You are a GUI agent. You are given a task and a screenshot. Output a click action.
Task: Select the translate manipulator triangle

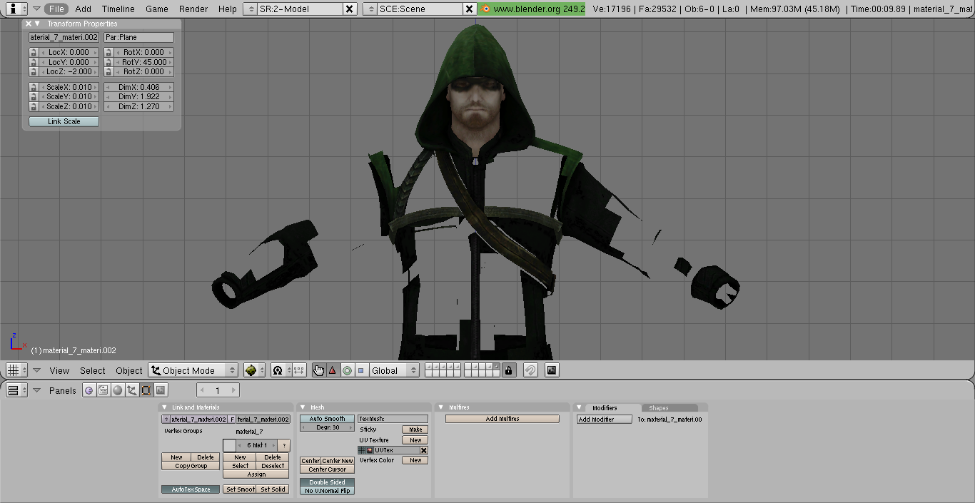pyautogui.click(x=332, y=370)
